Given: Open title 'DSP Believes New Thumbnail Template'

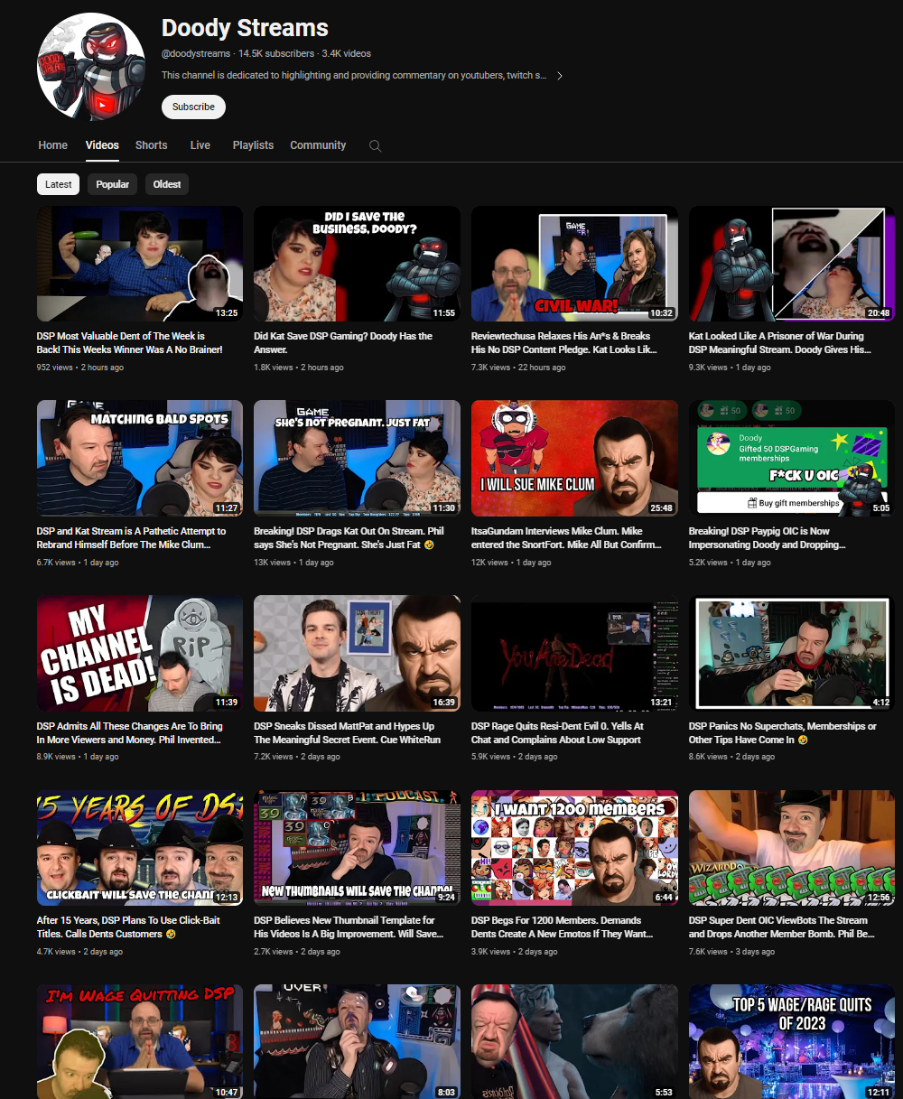Looking at the screenshot, I should coord(349,927).
